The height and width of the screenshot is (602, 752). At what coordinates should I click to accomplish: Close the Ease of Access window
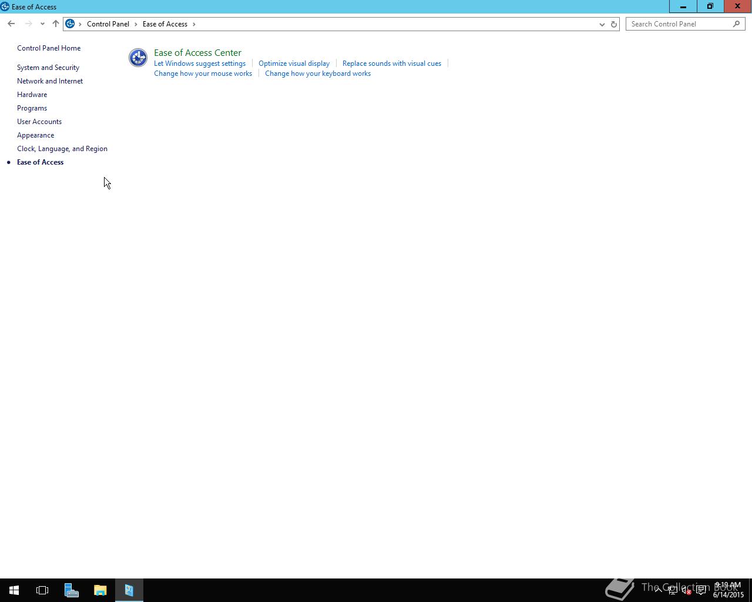(738, 6)
